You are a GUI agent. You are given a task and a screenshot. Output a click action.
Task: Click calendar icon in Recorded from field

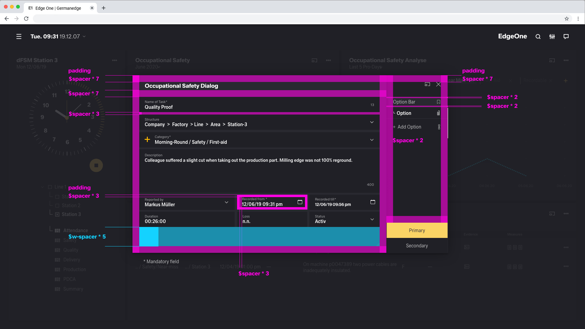300,202
